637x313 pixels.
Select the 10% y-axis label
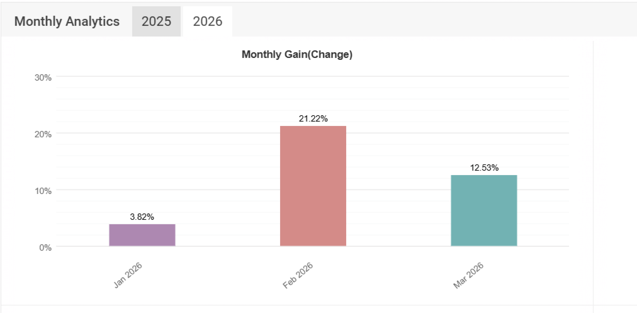[43, 191]
